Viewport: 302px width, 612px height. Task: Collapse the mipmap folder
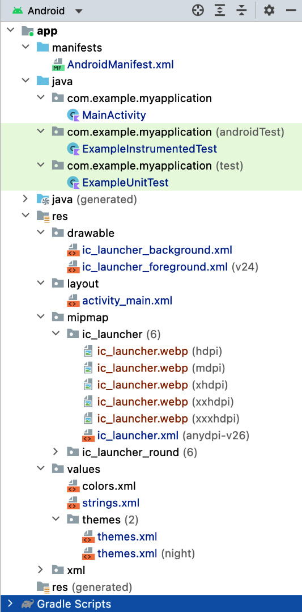tap(41, 316)
